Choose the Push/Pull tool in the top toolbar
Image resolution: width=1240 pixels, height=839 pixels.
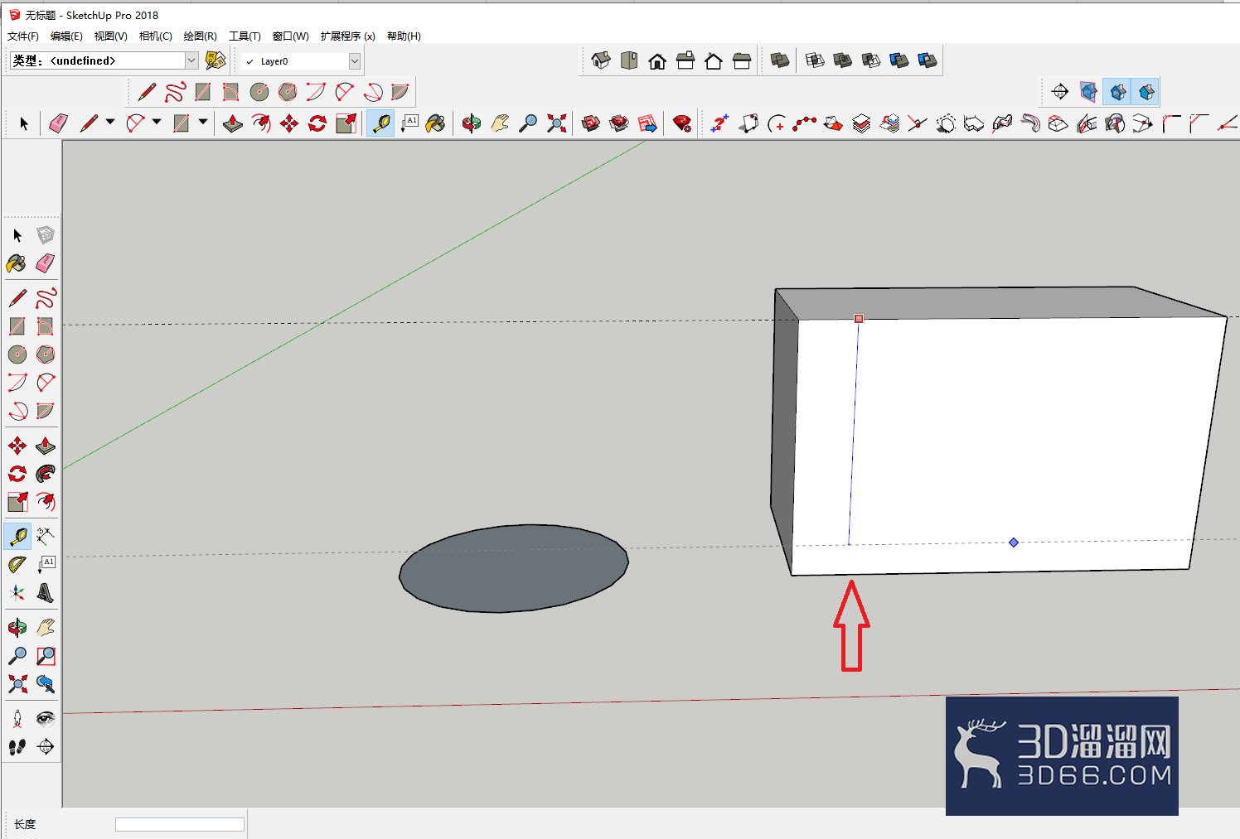(x=233, y=123)
